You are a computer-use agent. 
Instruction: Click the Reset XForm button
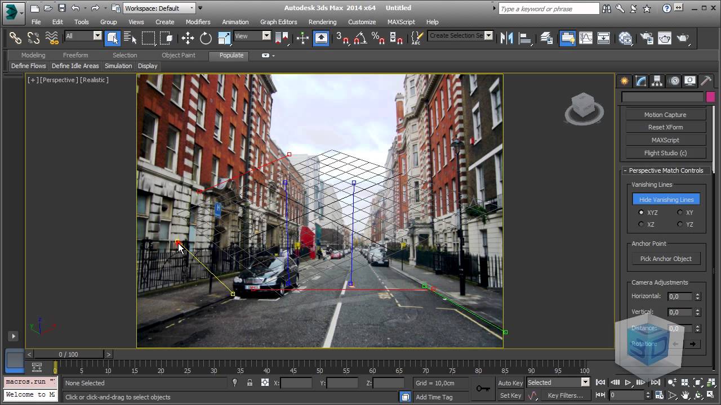point(666,127)
